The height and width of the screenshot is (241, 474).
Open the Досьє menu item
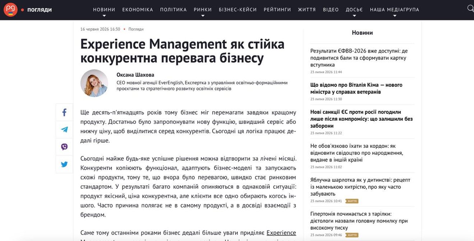pyautogui.click(x=354, y=10)
